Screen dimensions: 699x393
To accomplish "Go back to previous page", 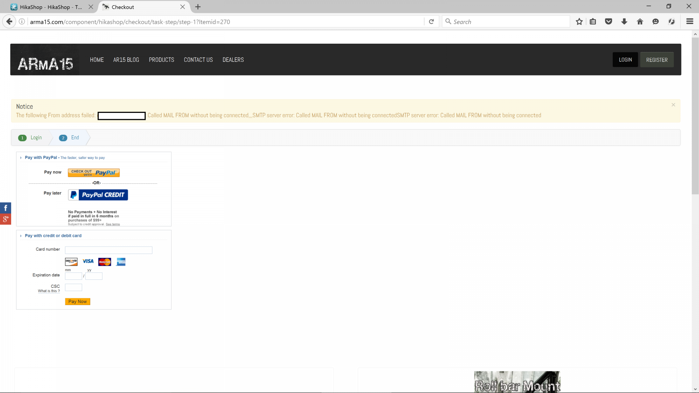I will 9,22.
